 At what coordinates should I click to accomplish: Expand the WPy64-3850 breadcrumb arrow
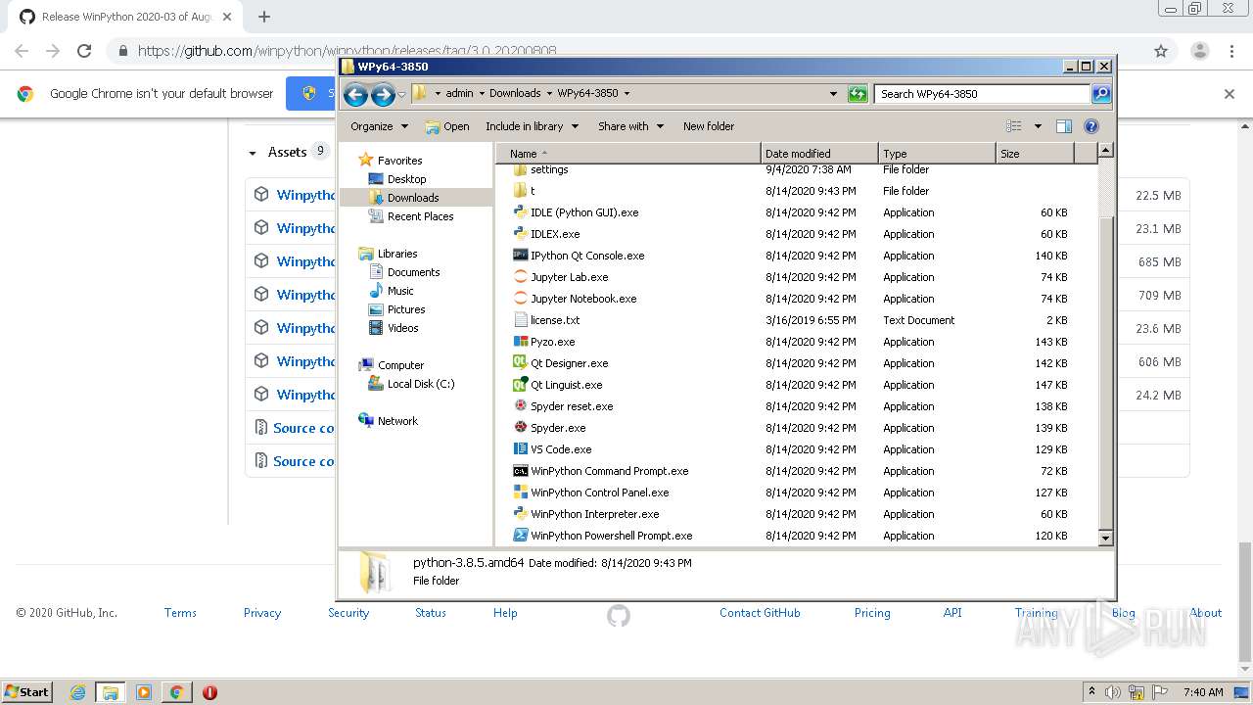click(626, 94)
